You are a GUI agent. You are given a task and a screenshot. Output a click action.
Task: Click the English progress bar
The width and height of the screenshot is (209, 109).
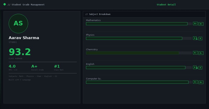[139, 68]
